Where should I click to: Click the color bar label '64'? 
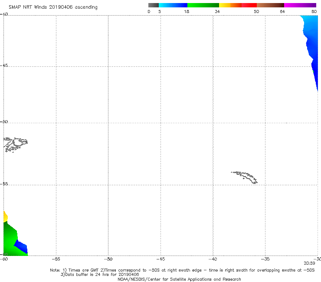click(282, 11)
